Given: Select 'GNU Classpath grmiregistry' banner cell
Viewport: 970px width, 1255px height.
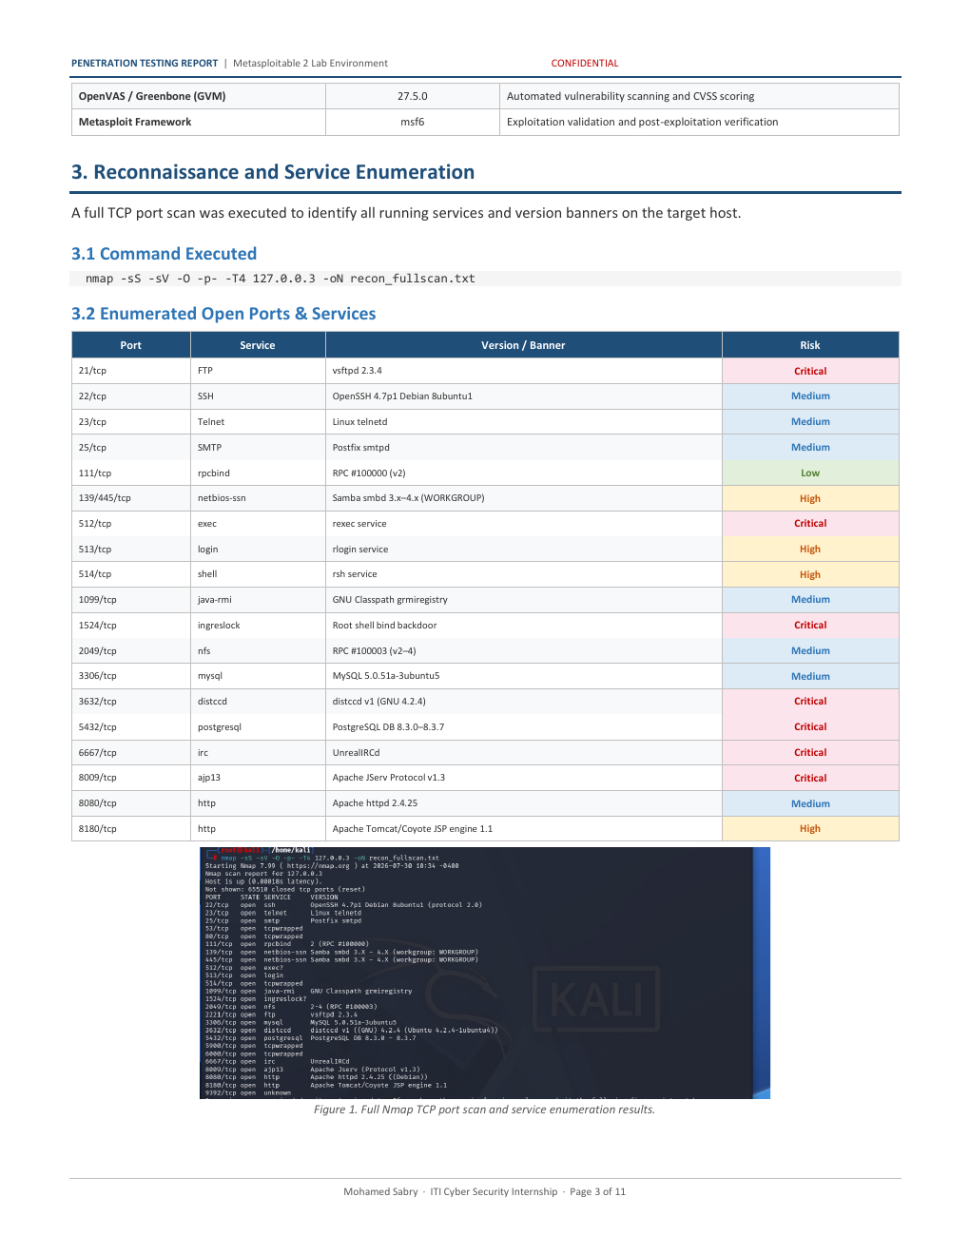Looking at the screenshot, I should click(524, 600).
